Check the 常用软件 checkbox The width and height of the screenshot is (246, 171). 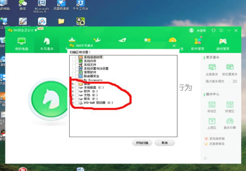[x=76, y=72]
